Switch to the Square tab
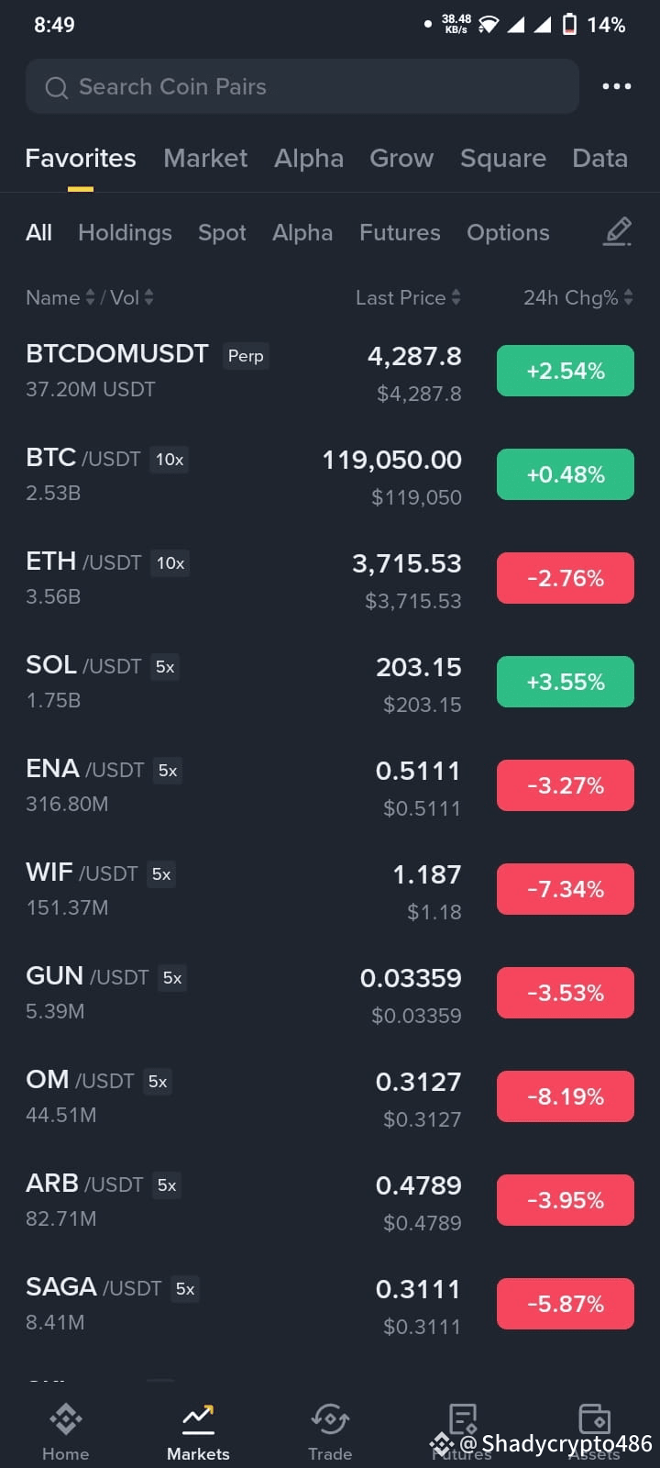660x1468 pixels. tap(503, 158)
